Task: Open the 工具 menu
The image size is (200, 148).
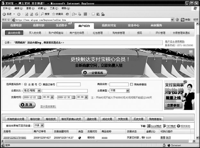Action: [54, 8]
